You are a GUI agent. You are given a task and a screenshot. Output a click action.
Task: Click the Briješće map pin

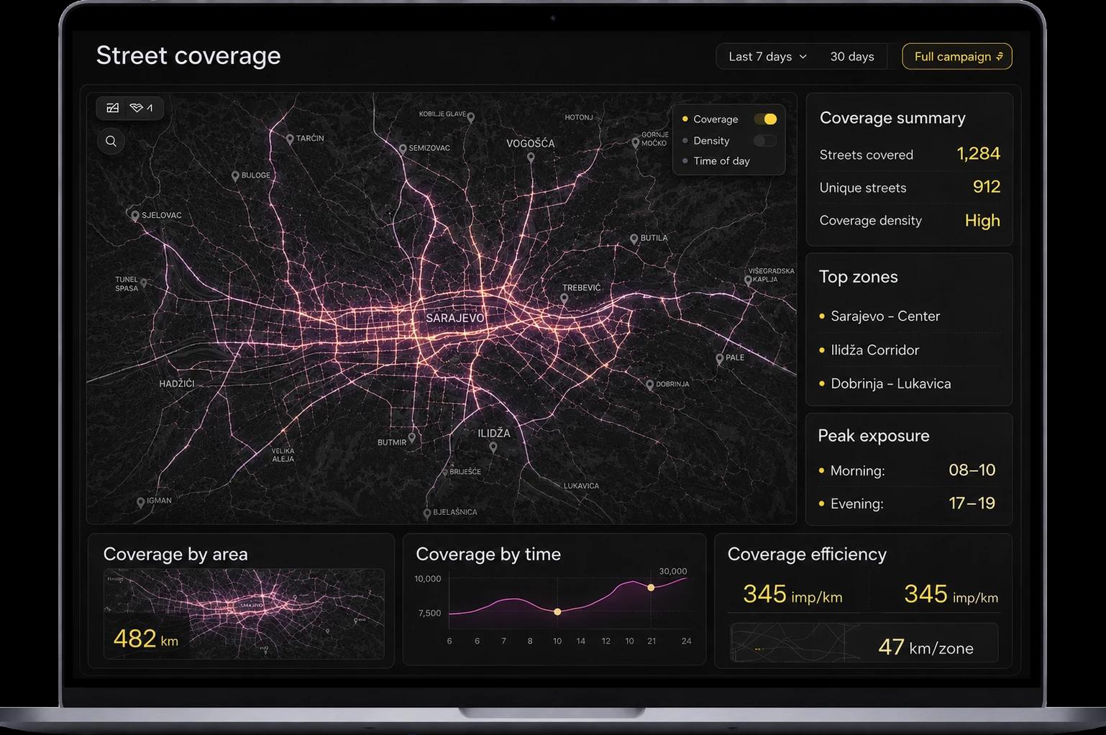444,472
